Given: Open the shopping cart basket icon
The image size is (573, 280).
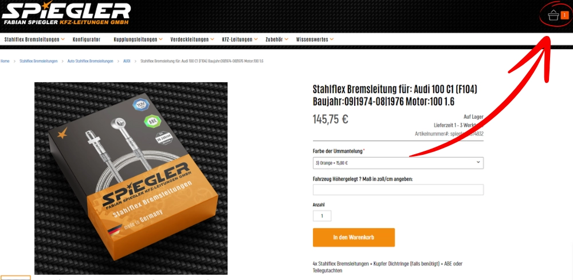Looking at the screenshot, I should coord(554,15).
